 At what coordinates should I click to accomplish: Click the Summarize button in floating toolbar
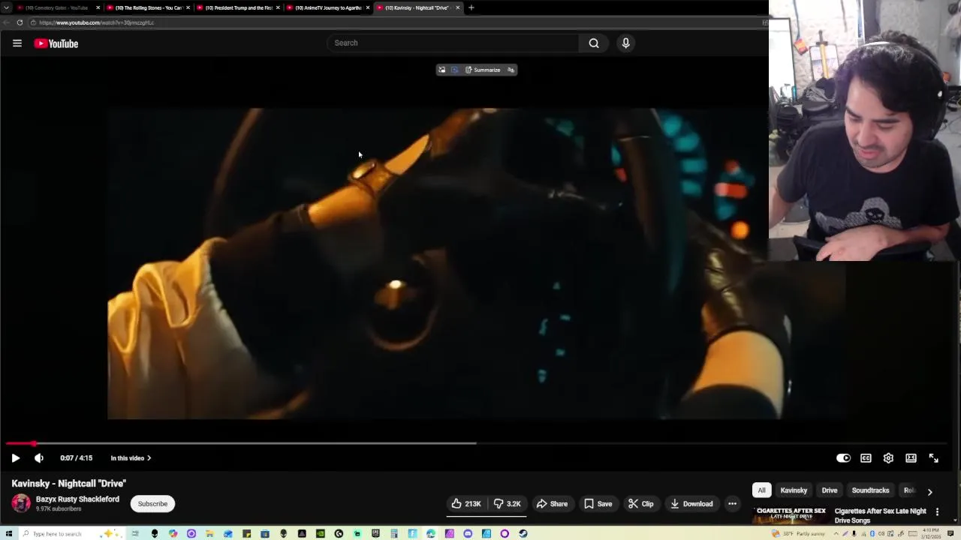[x=482, y=70]
